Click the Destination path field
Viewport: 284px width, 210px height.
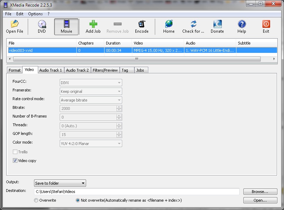(x=137, y=192)
